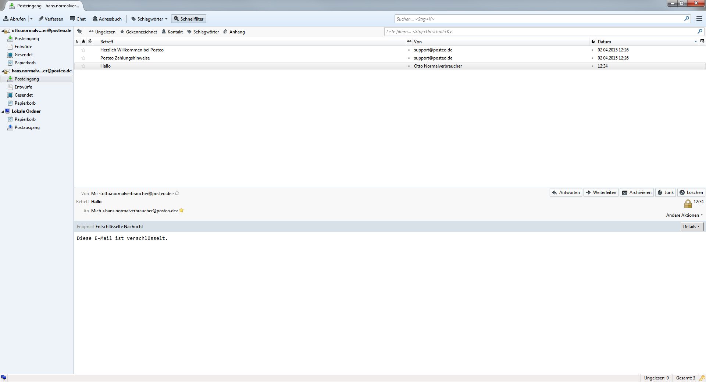Open the hamburger application menu
Viewport: 706px width, 382px height.
(699, 19)
